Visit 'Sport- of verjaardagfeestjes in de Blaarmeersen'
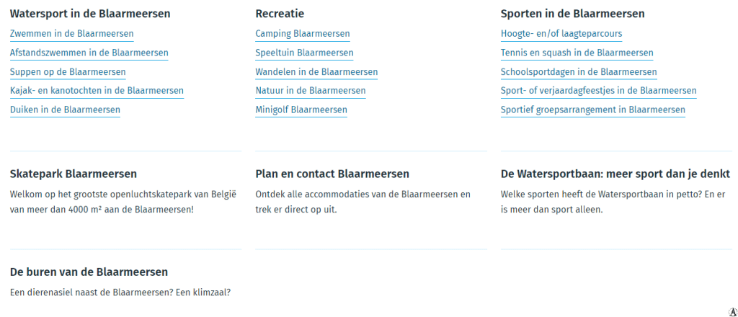This screenshot has width=738, height=317. (598, 91)
